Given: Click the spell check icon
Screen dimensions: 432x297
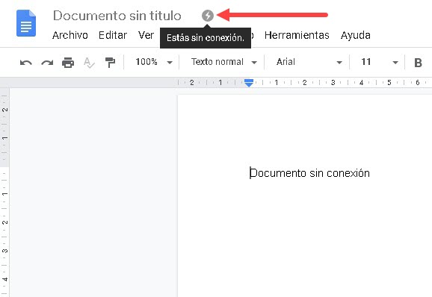Looking at the screenshot, I should (89, 63).
